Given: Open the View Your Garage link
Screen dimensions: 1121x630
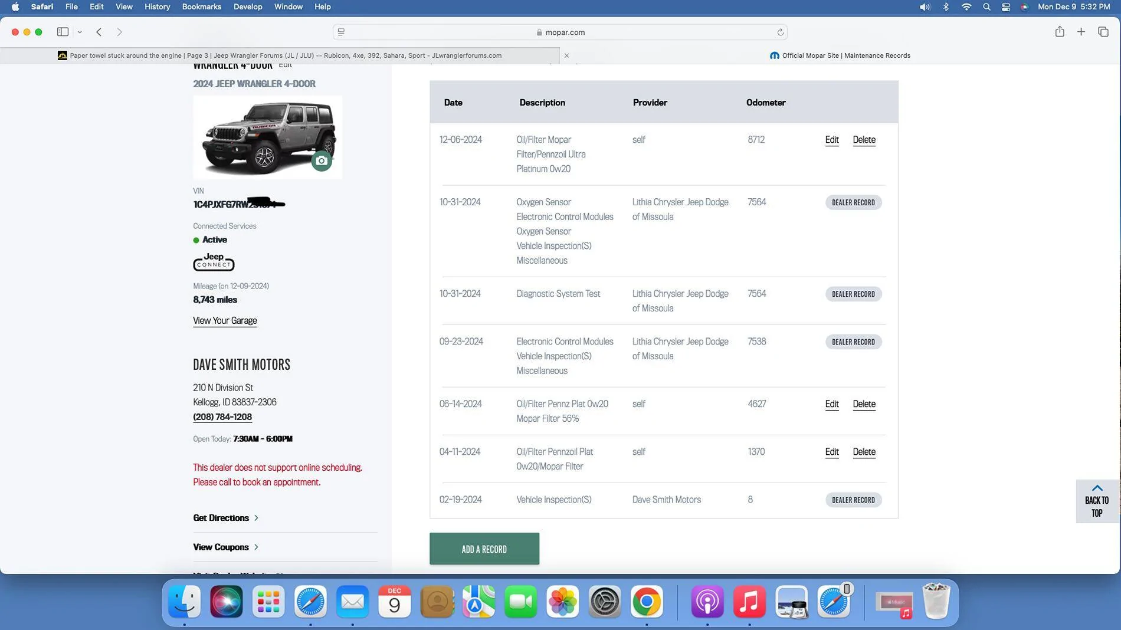Looking at the screenshot, I should tap(225, 320).
